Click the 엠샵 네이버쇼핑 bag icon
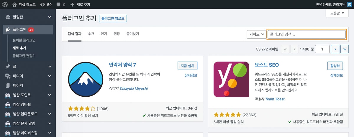This screenshot has height=137, width=354. coord(8,133)
